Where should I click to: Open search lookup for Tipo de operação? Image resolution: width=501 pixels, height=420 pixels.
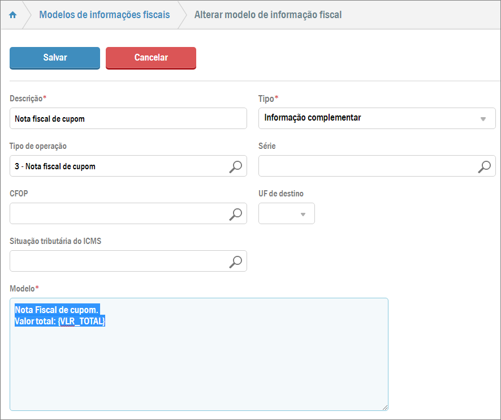pyautogui.click(x=235, y=166)
